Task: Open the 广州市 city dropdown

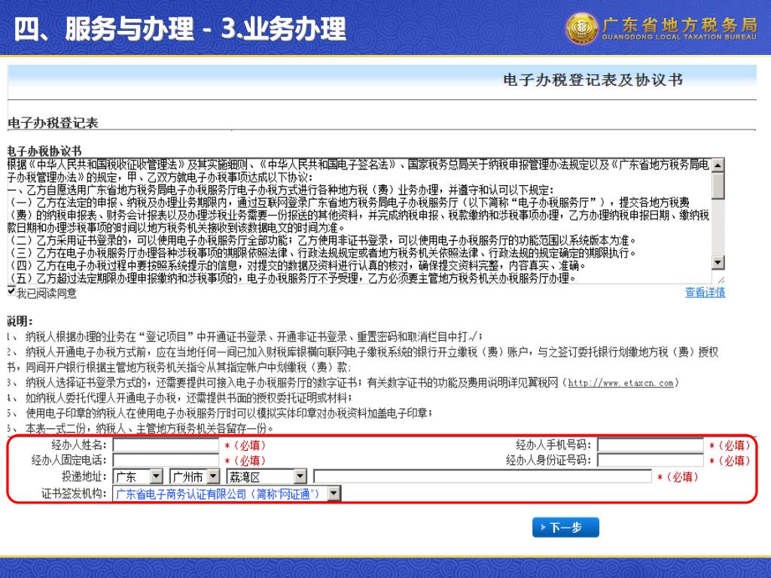Action: pos(195,476)
